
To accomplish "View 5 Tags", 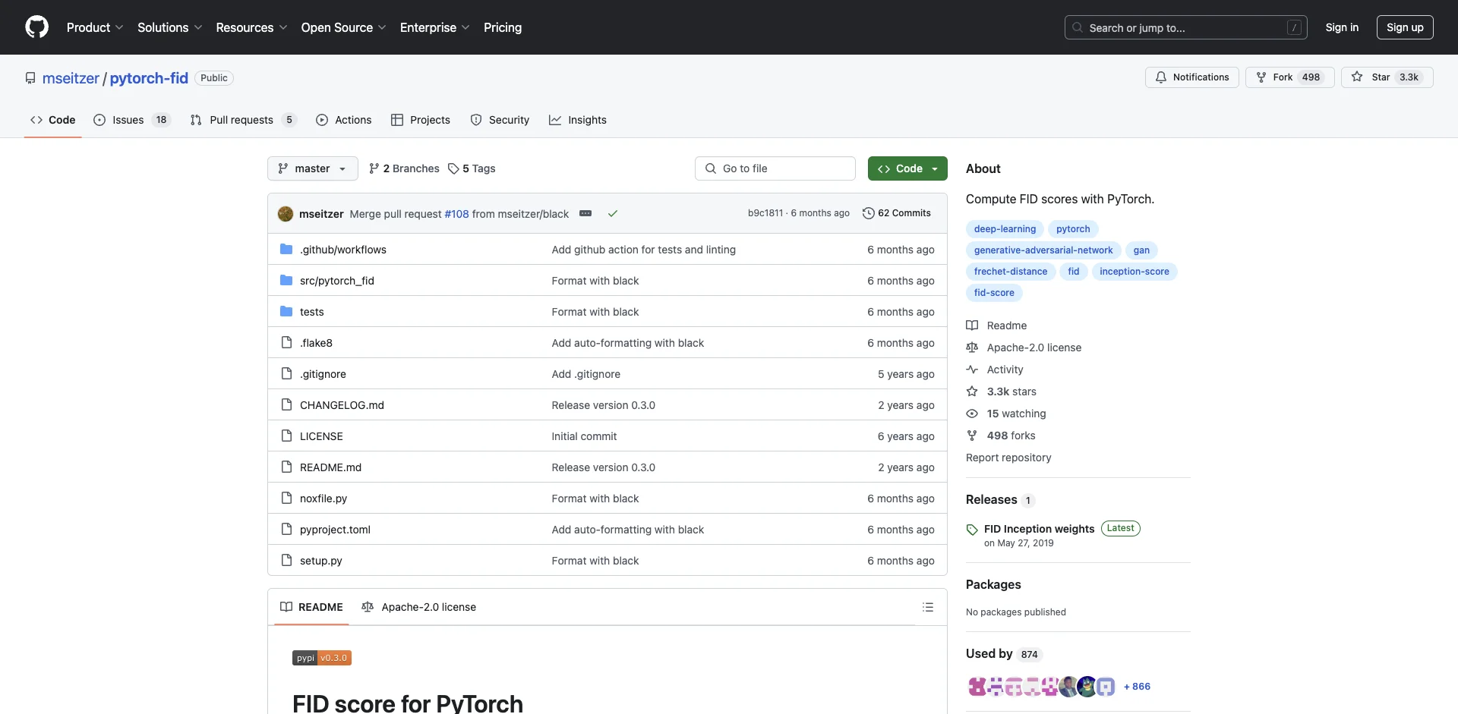I will point(472,168).
